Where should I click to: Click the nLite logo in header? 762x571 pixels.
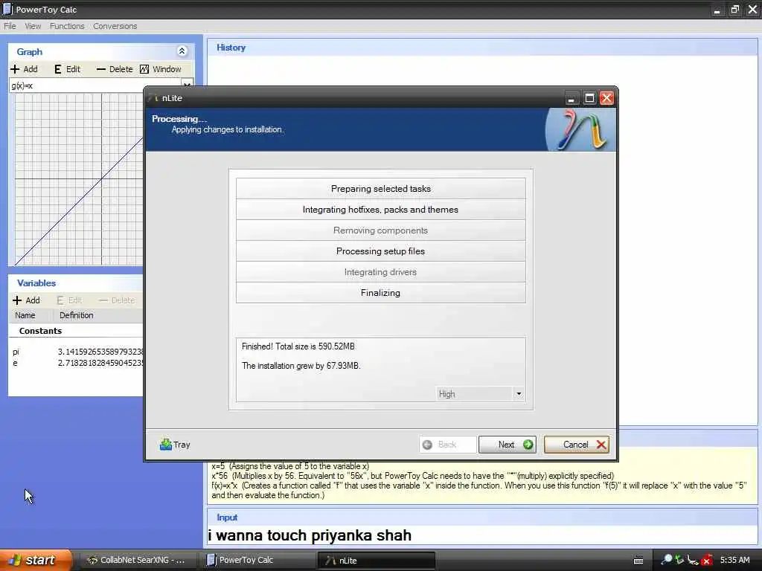(x=580, y=129)
